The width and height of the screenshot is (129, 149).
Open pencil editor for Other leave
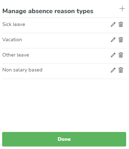coord(113,55)
